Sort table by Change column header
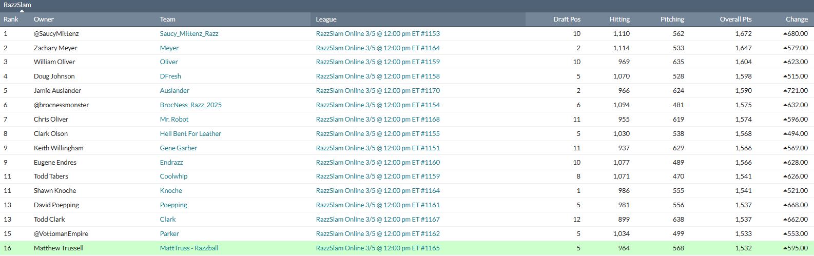 pyautogui.click(x=797, y=19)
